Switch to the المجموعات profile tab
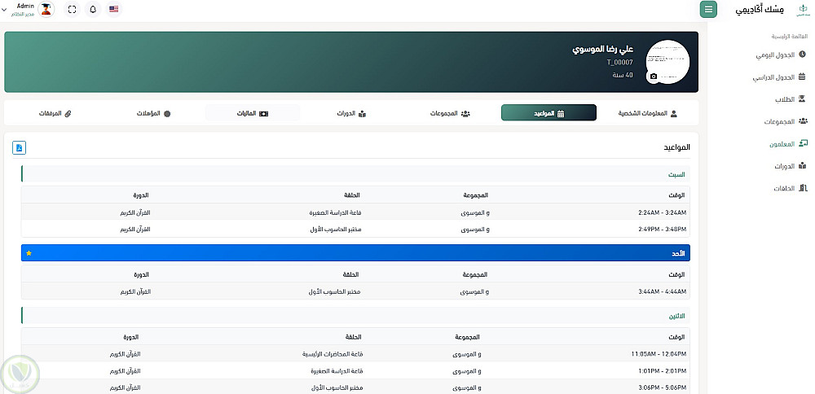The height and width of the screenshot is (394, 815). [450, 113]
